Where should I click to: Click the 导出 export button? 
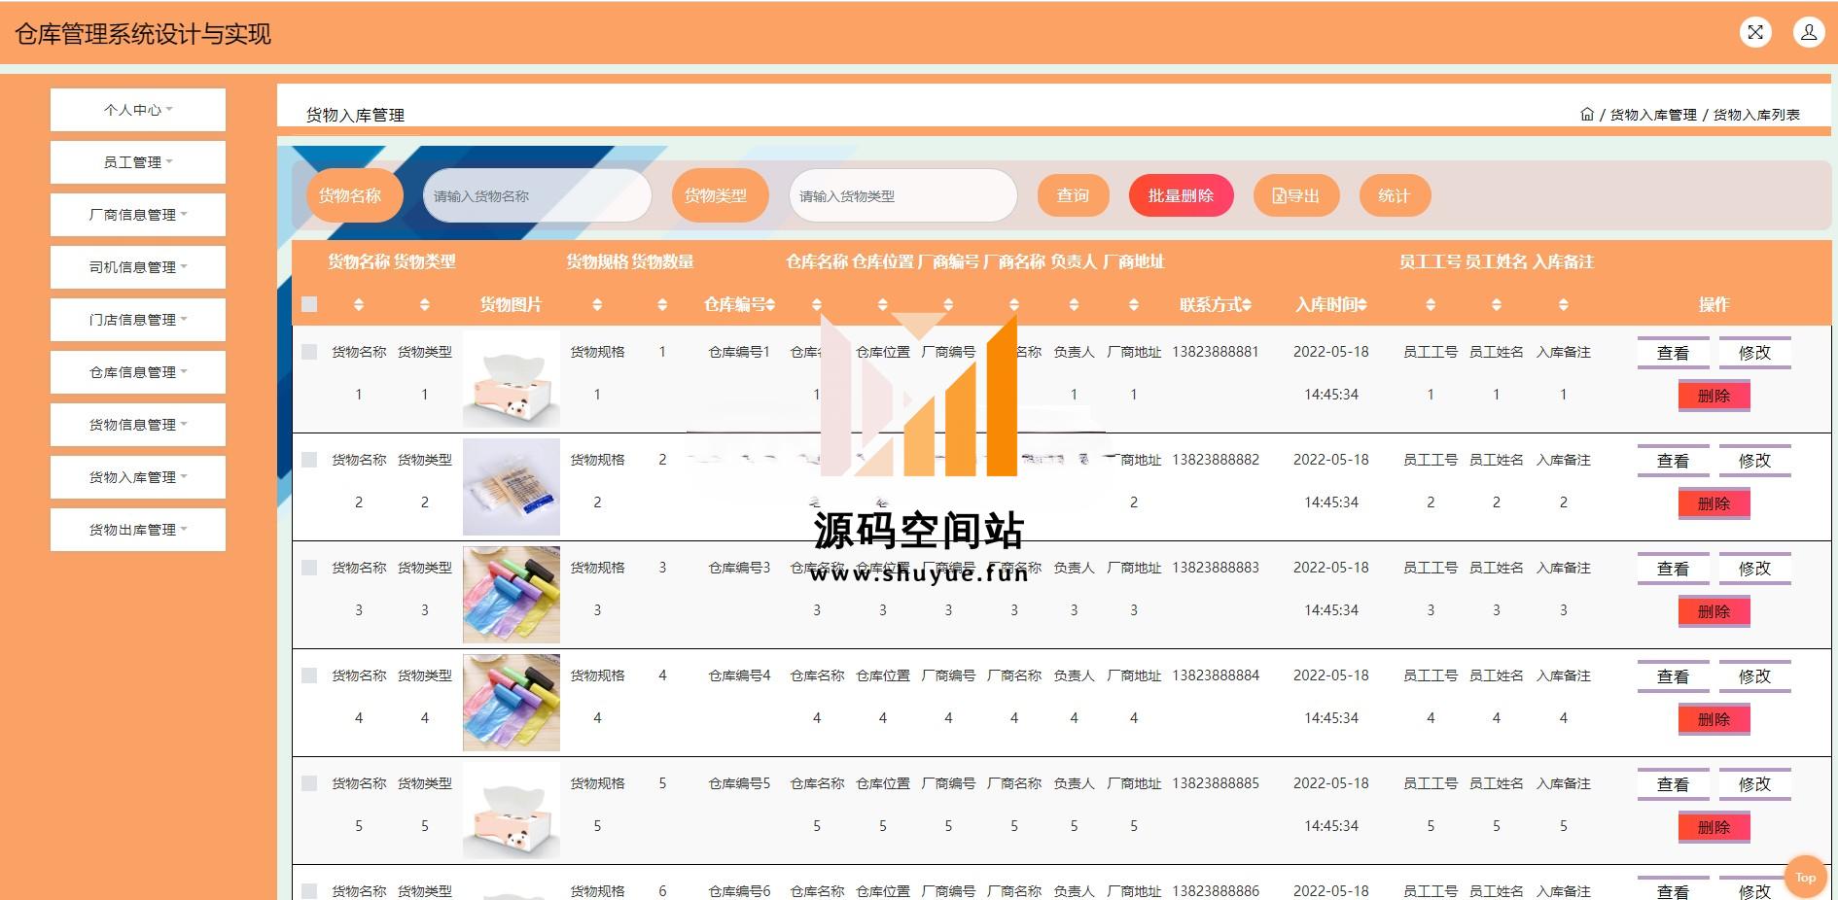coord(1296,195)
